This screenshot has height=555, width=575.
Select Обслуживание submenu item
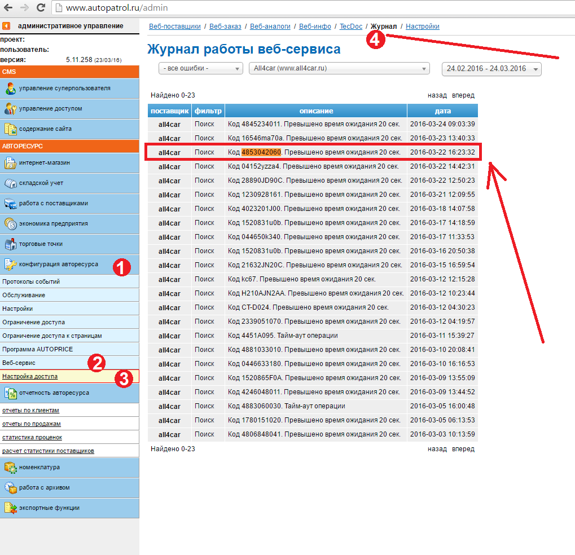[x=69, y=295]
